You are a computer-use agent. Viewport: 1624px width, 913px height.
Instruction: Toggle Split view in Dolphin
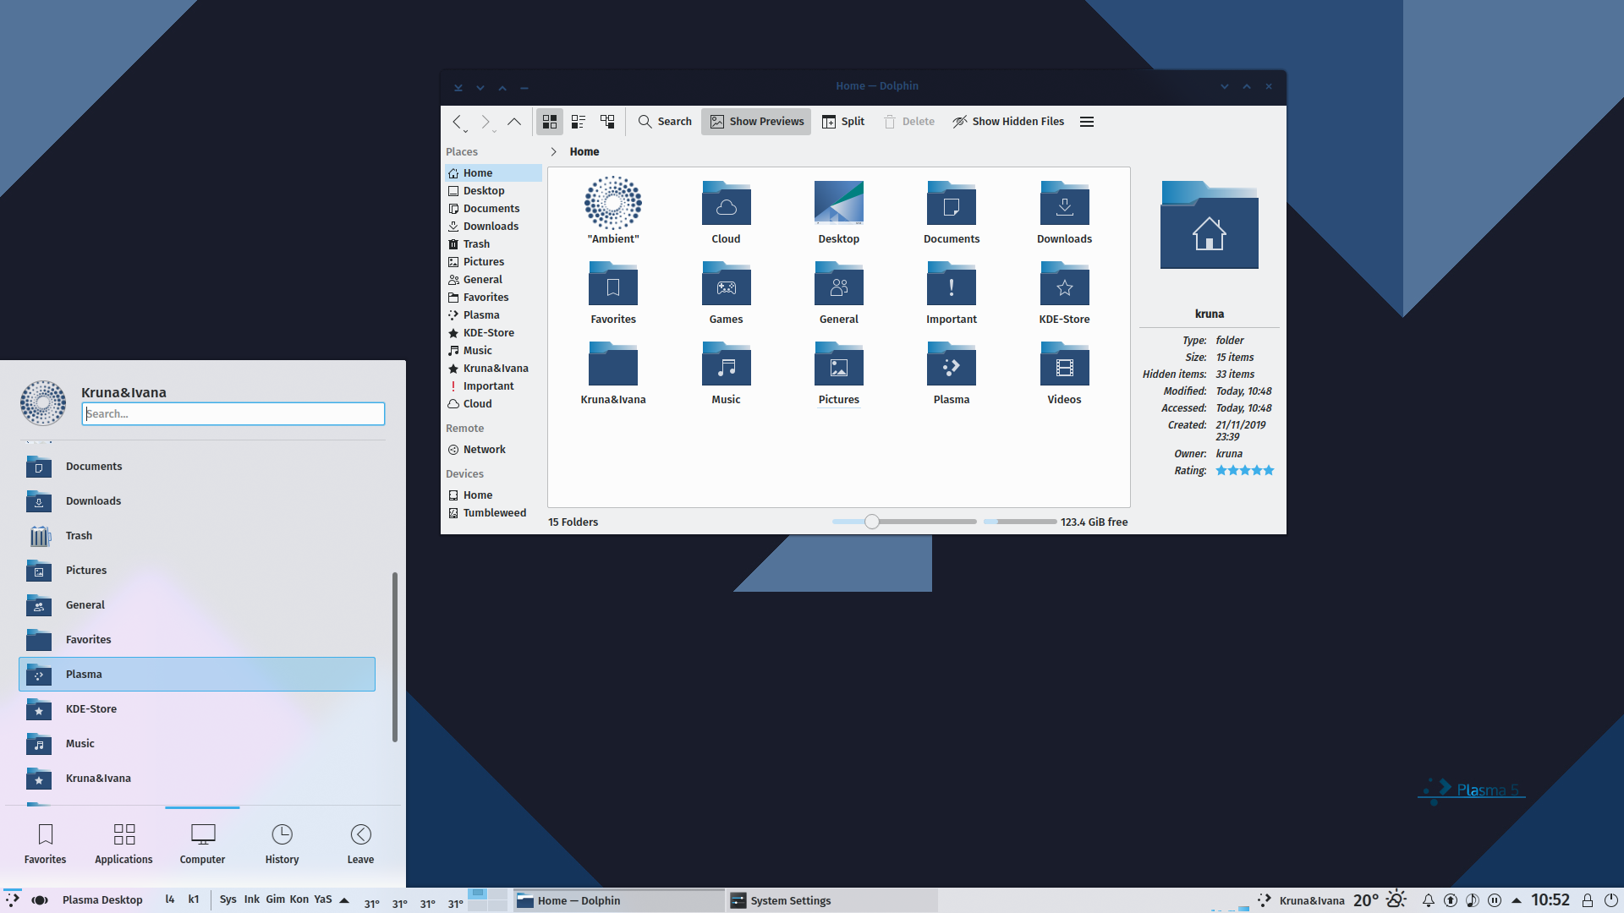pos(842,122)
